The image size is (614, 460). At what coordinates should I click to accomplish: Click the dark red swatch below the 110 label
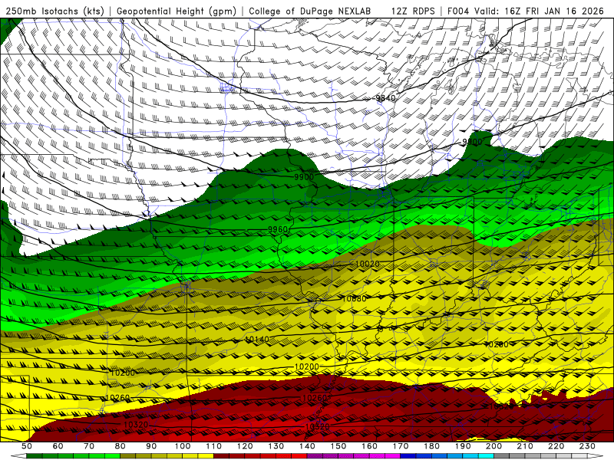click(222, 456)
